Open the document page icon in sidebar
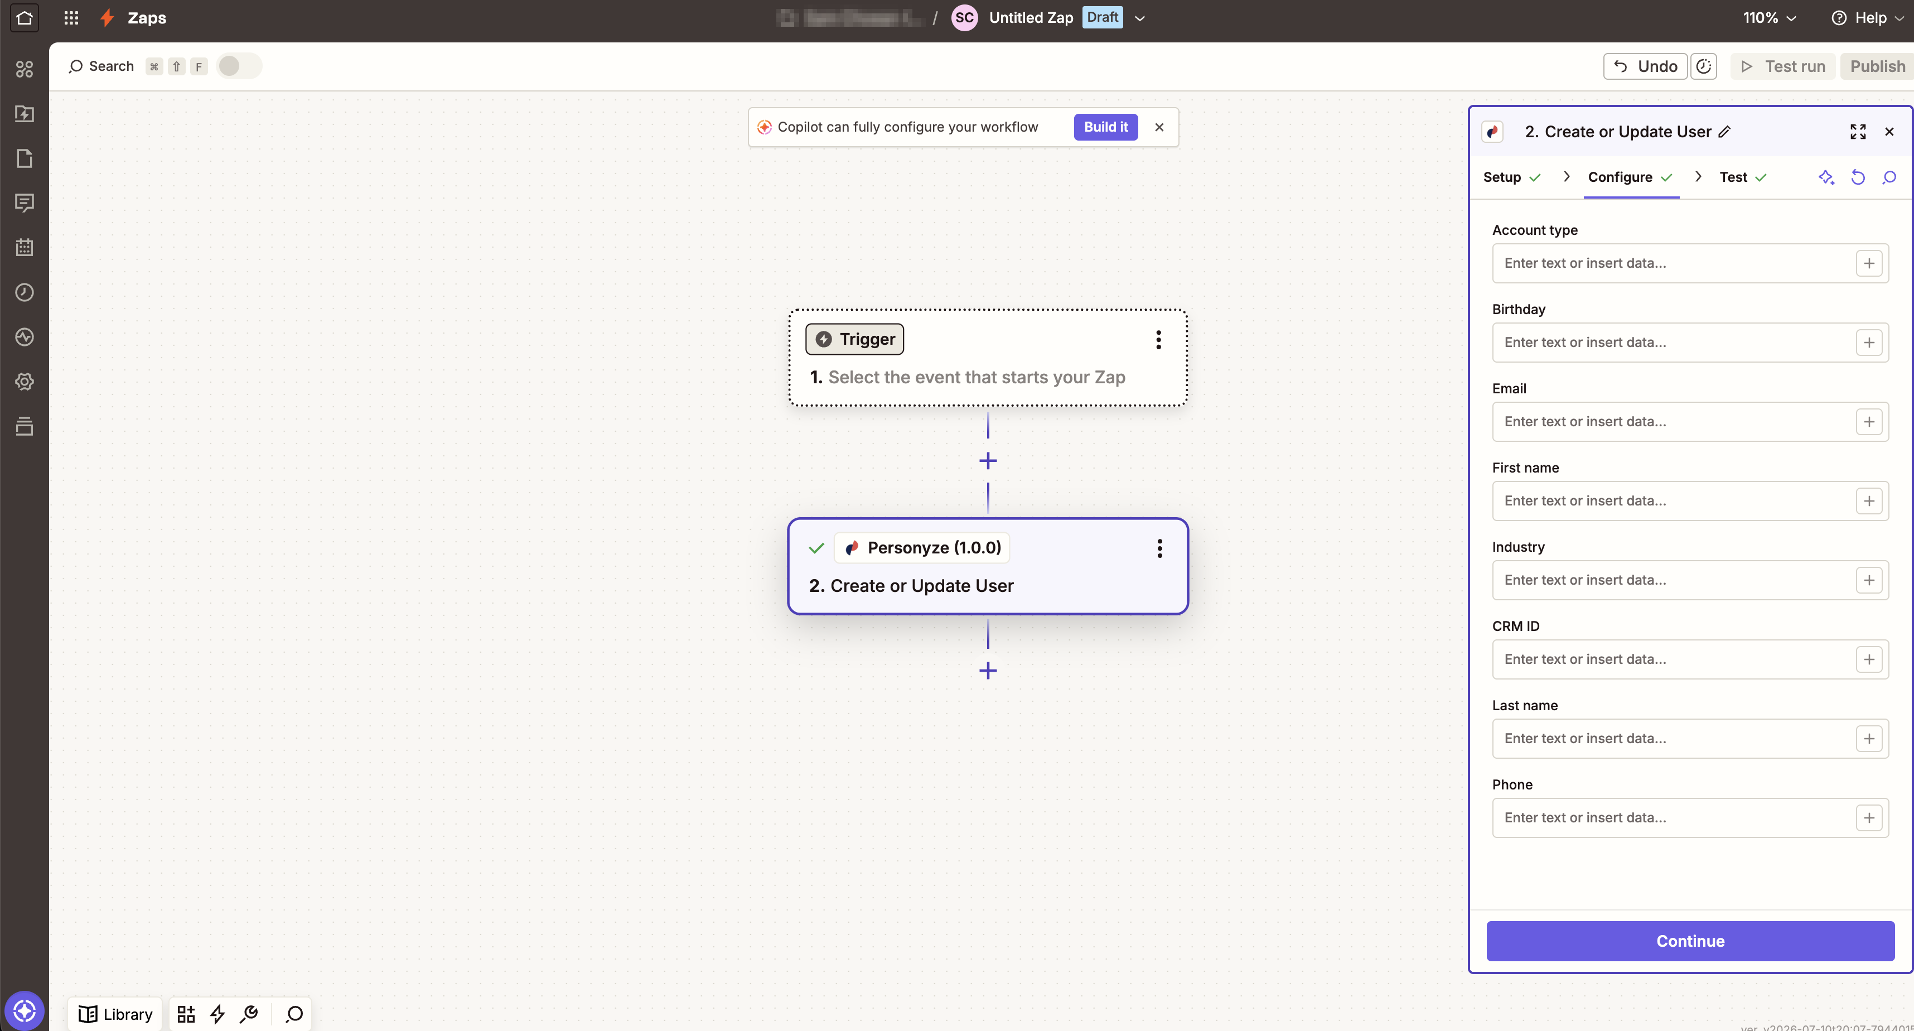1914x1031 pixels. [x=25, y=158]
